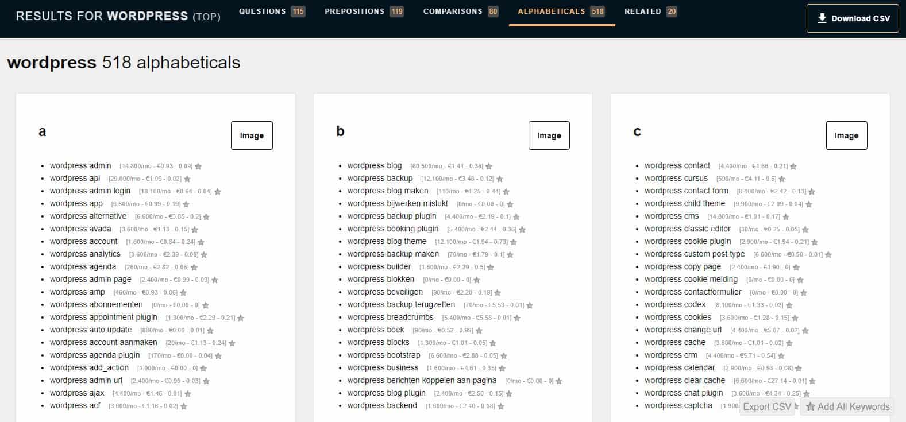The image size is (906, 422).
Task: Click the Export CSV button
Action: tap(767, 406)
